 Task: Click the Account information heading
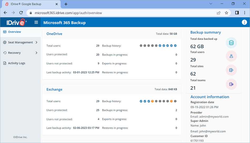pyautogui.click(x=210, y=97)
